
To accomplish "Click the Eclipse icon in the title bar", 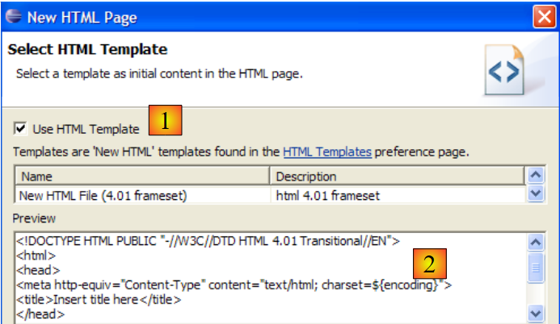I will pos(13,16).
